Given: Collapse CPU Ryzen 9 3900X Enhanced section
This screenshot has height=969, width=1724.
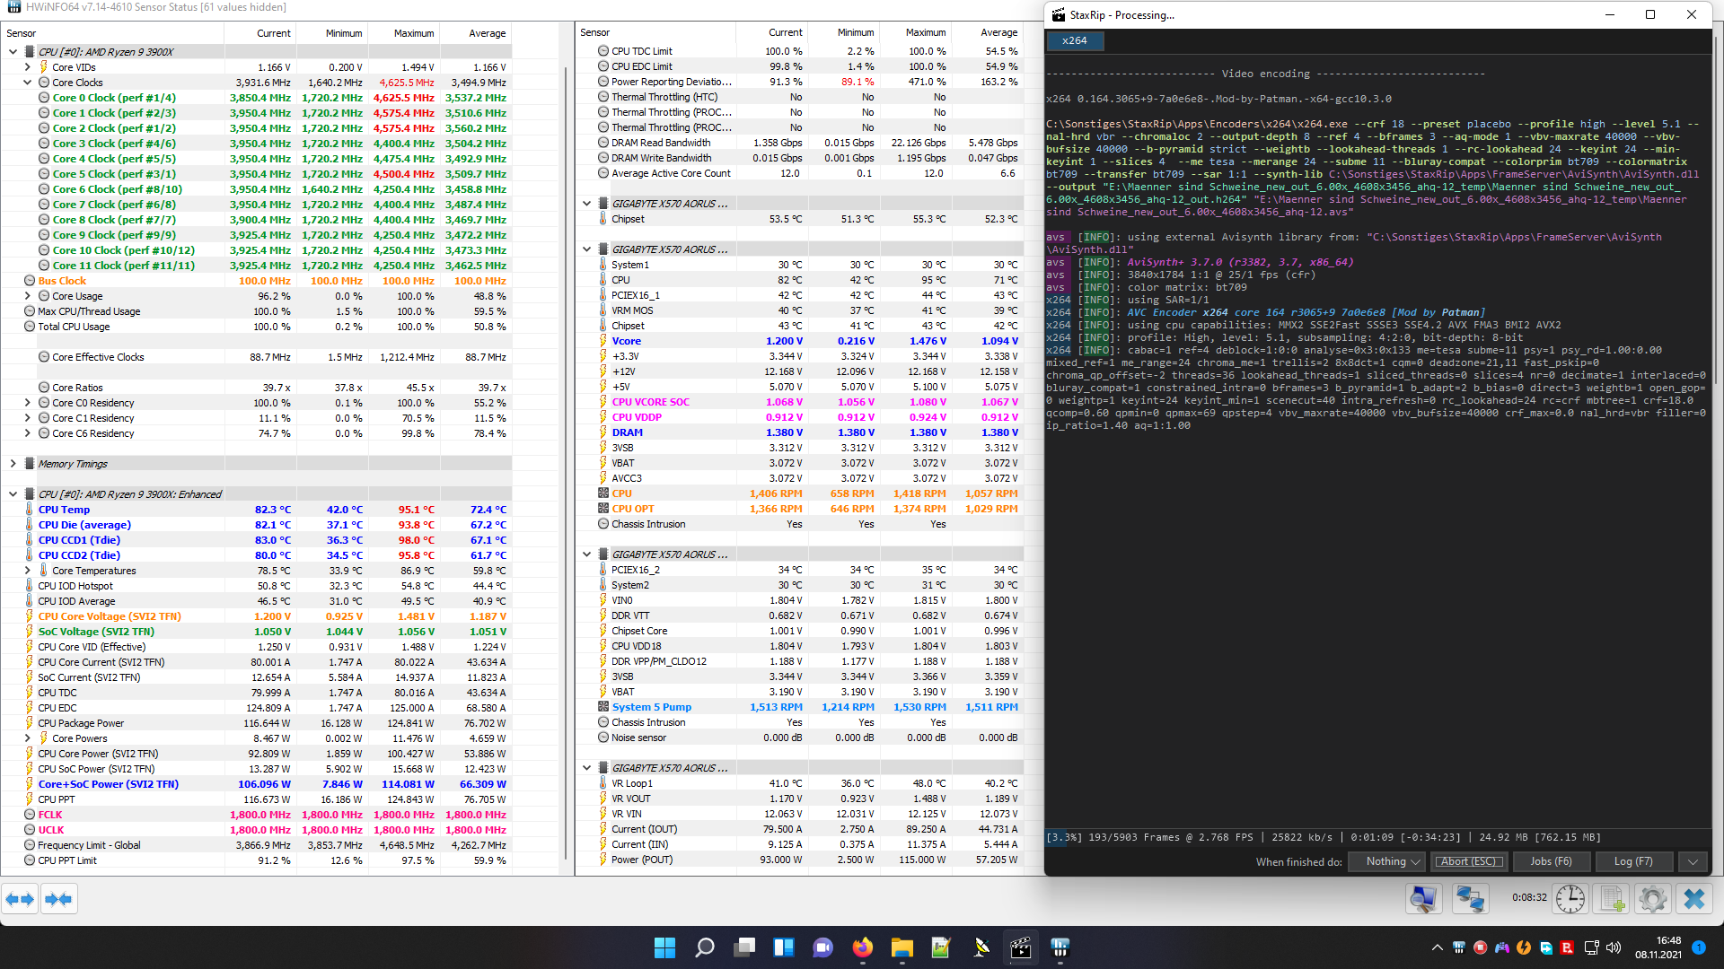Looking at the screenshot, I should [13, 494].
